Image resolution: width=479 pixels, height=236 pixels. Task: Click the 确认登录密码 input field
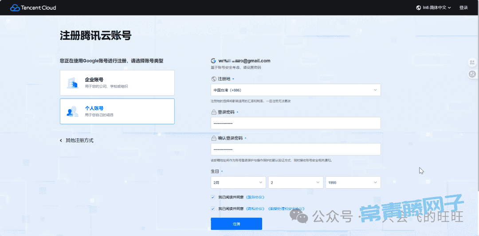(296, 149)
